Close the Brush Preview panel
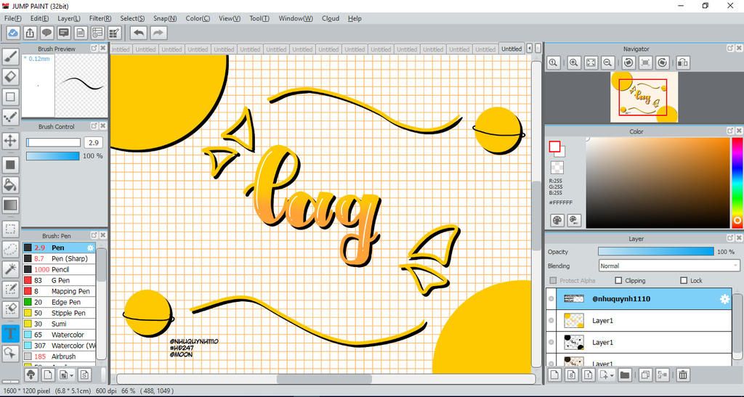This screenshot has width=744, height=397. [103, 49]
